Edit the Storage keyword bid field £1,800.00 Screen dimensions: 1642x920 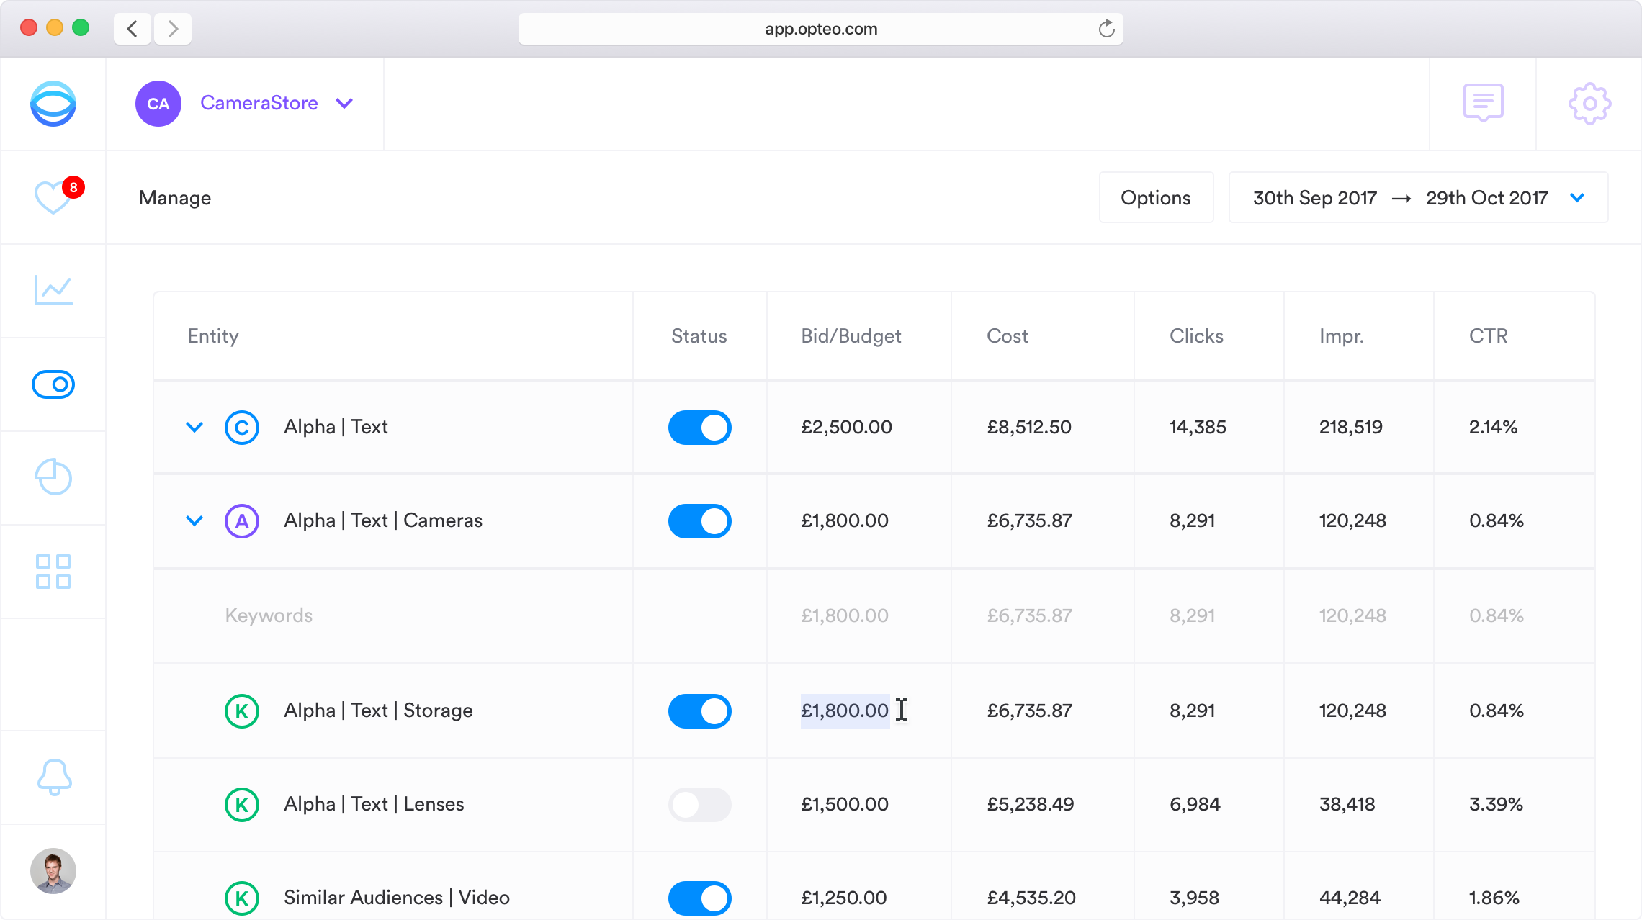845,711
